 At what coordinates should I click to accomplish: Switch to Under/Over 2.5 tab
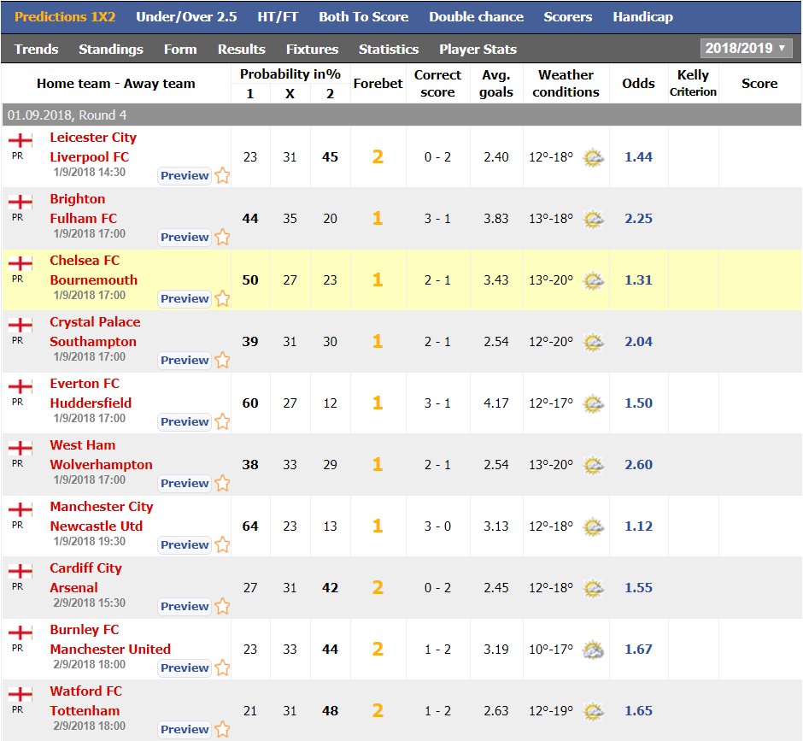[186, 17]
